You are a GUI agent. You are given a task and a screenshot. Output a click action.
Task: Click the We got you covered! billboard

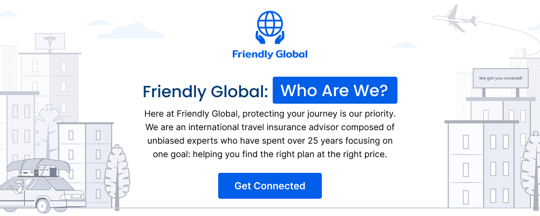click(x=501, y=78)
